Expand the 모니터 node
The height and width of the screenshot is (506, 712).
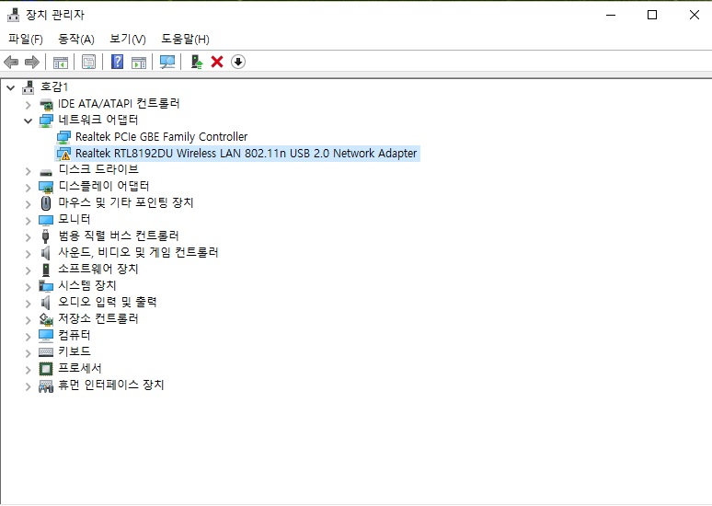[x=29, y=221]
